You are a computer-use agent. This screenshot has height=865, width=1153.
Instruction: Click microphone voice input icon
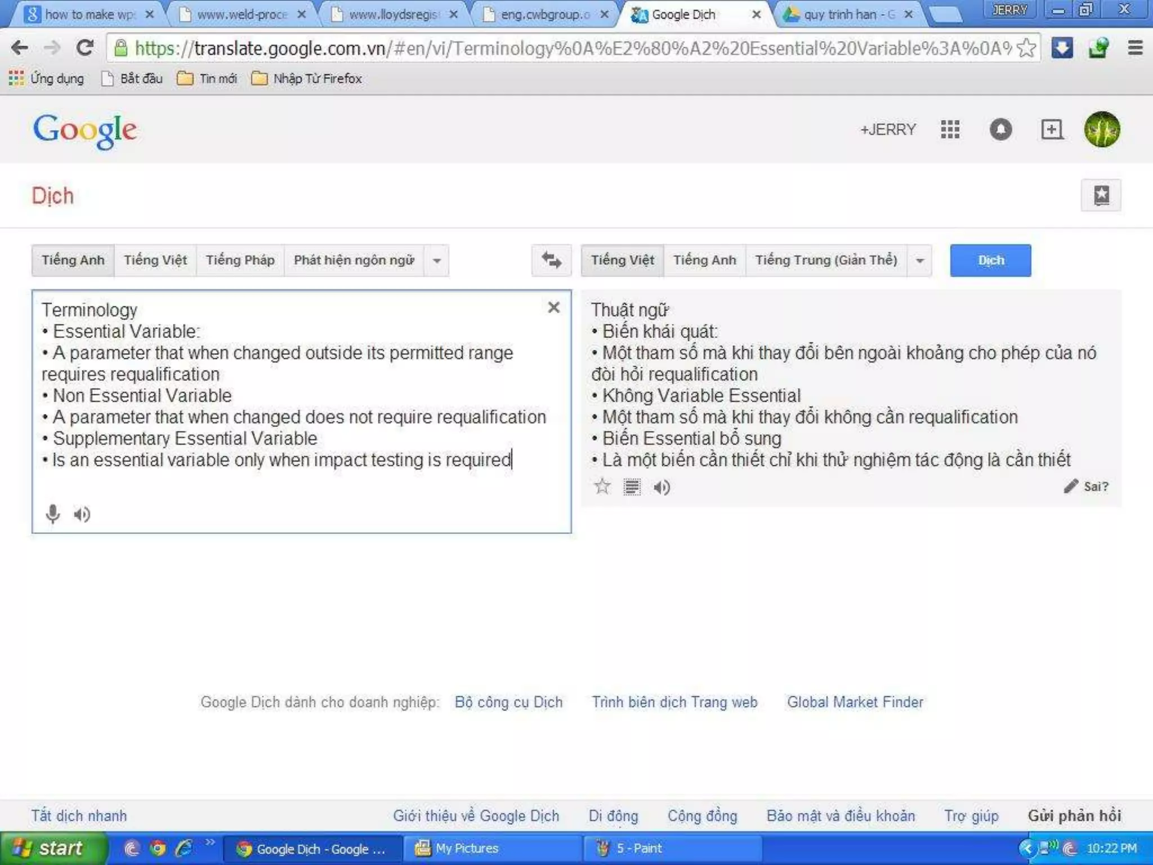click(x=53, y=514)
